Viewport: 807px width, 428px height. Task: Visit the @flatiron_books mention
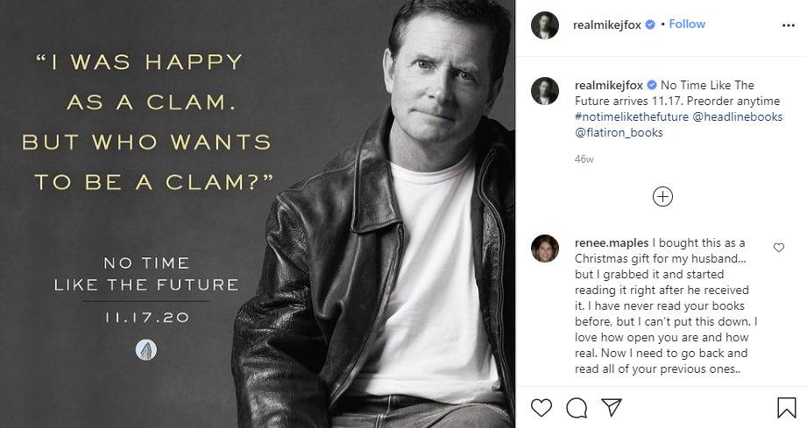619,132
